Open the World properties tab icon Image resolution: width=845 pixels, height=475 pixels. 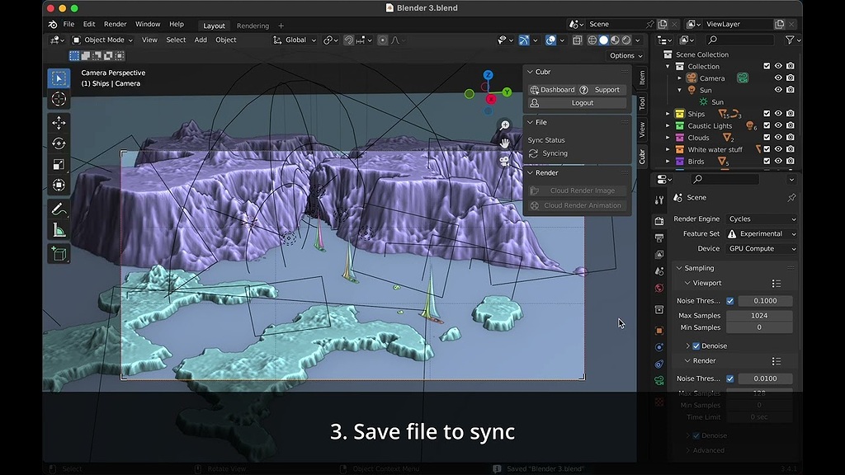click(x=659, y=288)
